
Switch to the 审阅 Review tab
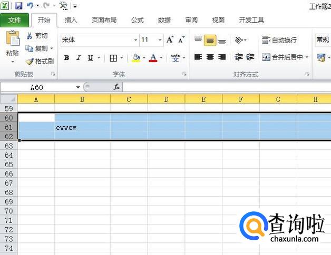[191, 20]
